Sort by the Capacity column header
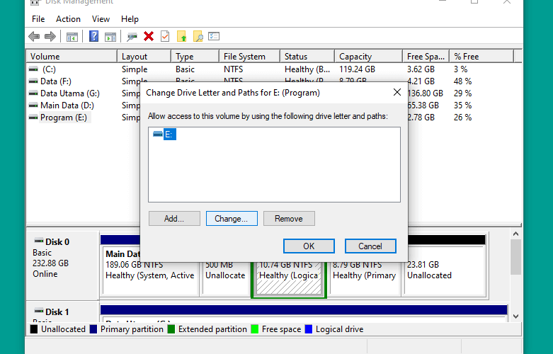The height and width of the screenshot is (354, 553). (x=368, y=57)
